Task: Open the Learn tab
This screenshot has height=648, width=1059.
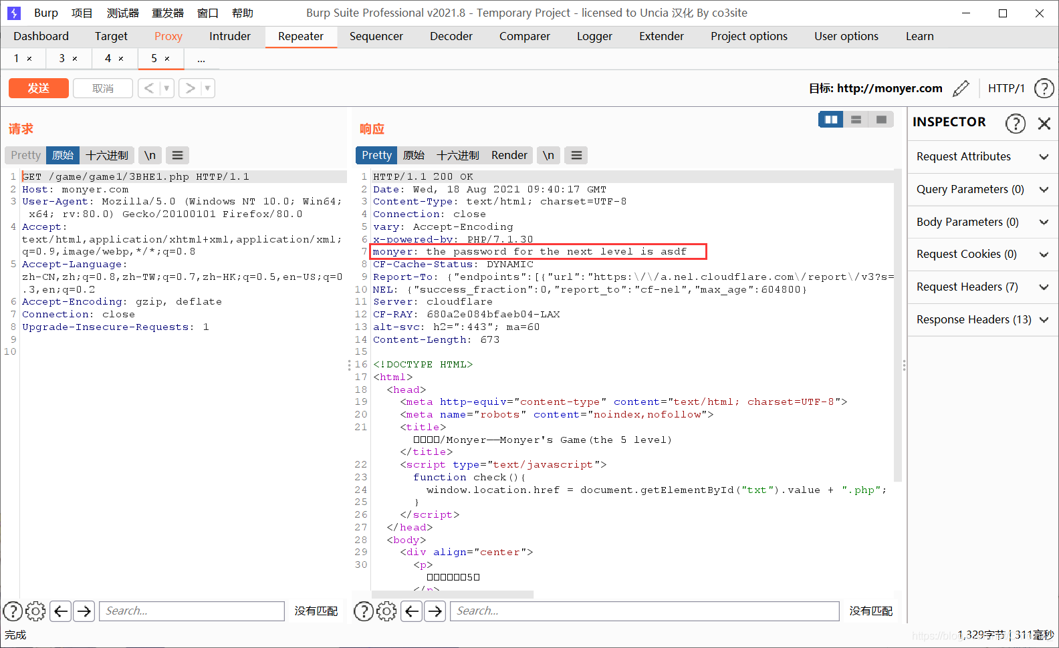Action: pyautogui.click(x=920, y=36)
